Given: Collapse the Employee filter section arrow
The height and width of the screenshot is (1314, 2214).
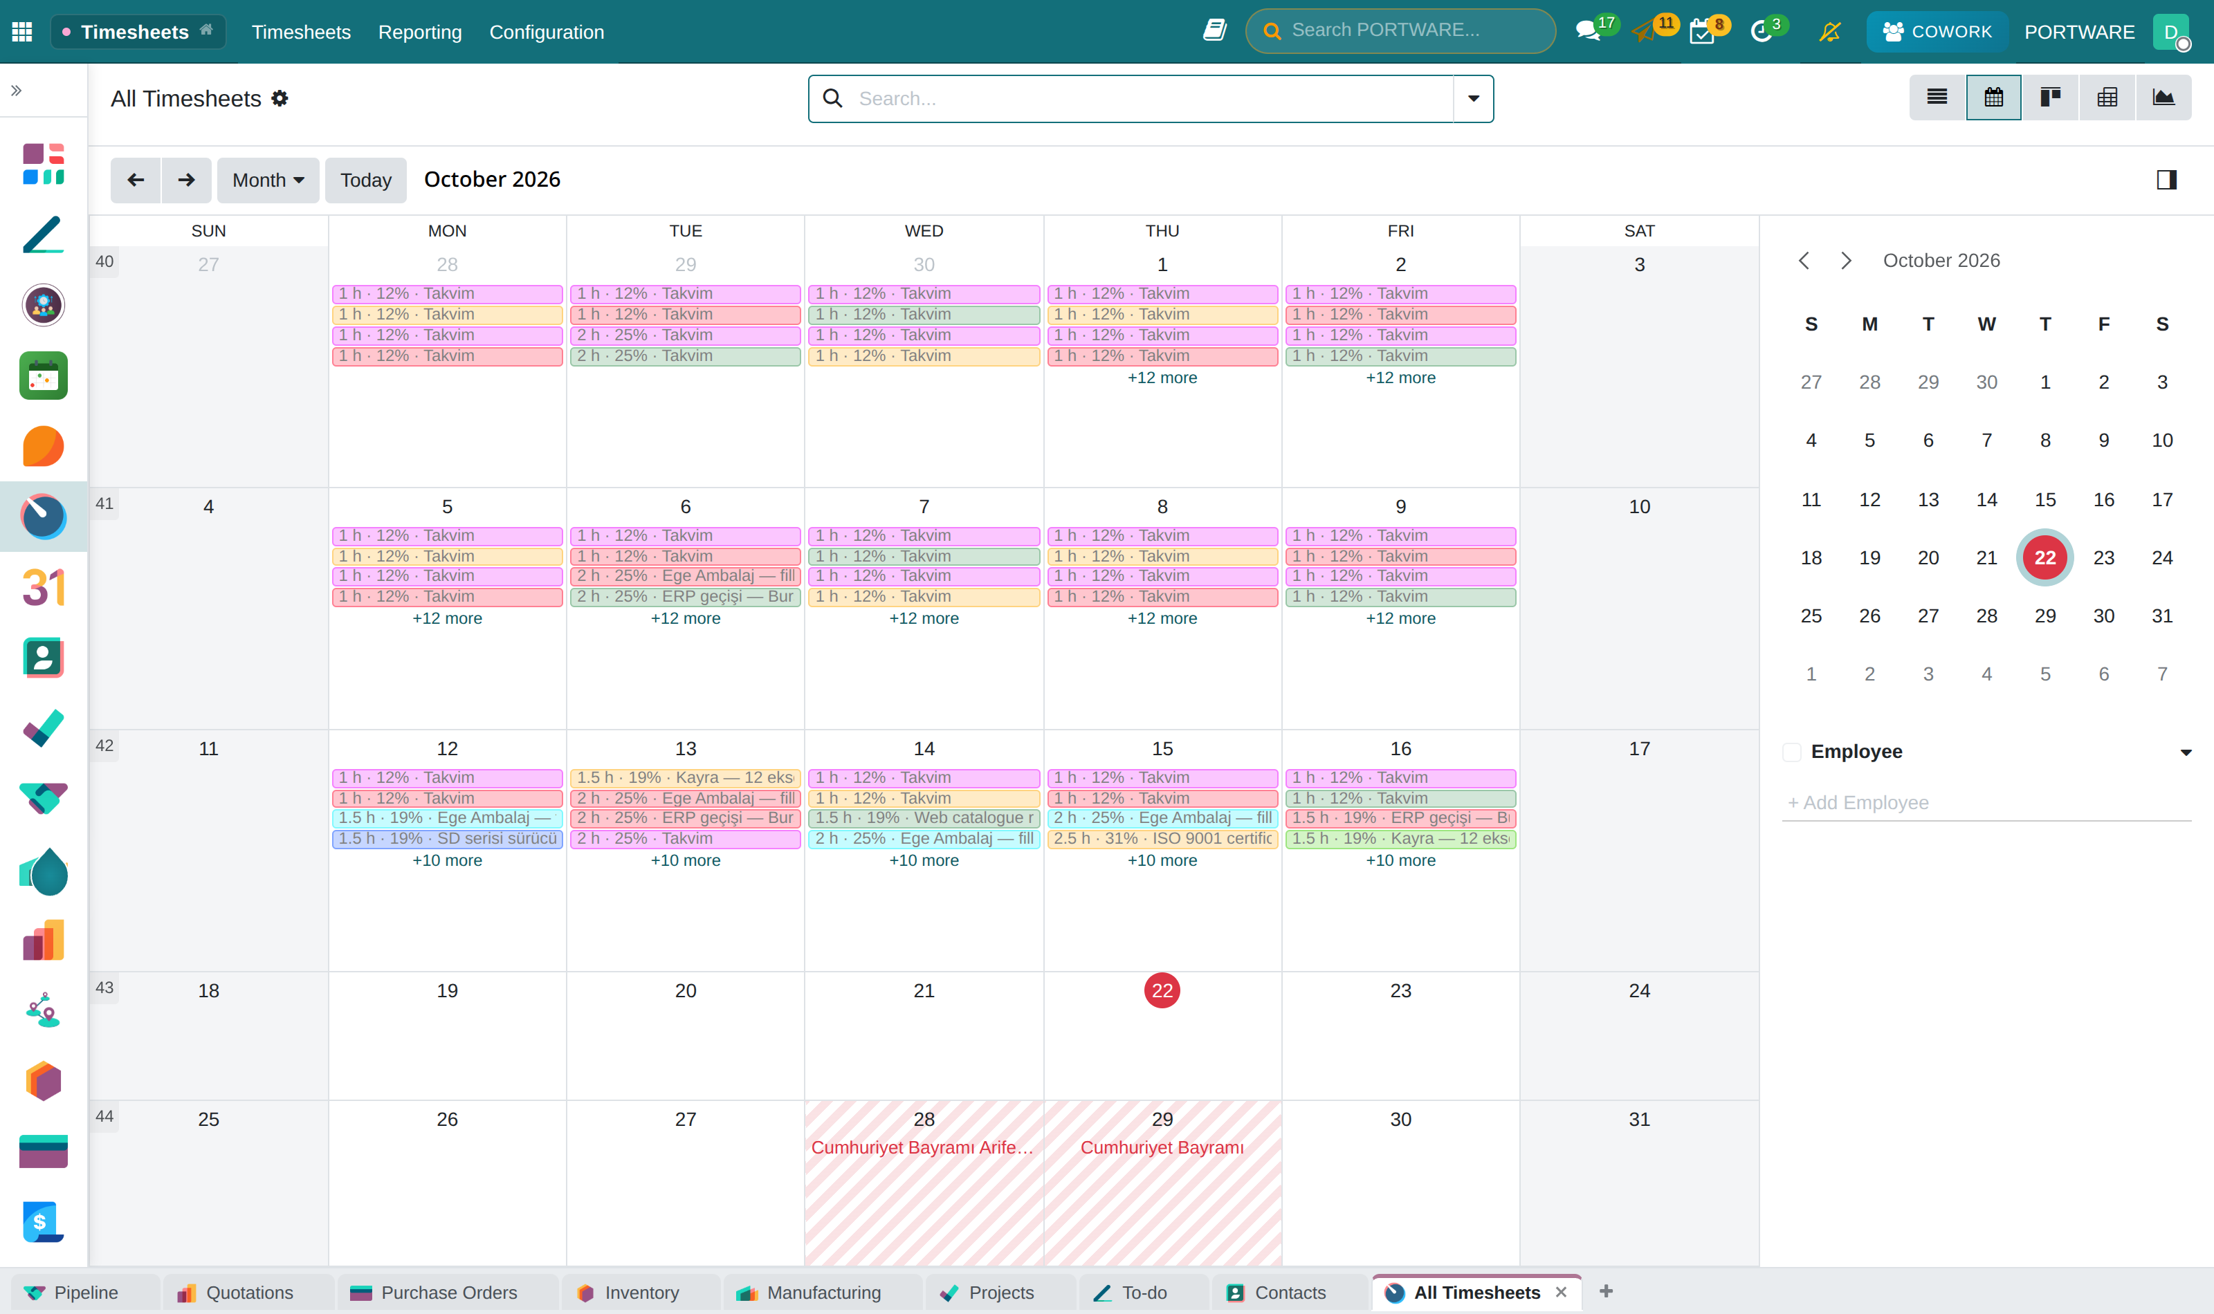Looking at the screenshot, I should [x=2185, y=752].
